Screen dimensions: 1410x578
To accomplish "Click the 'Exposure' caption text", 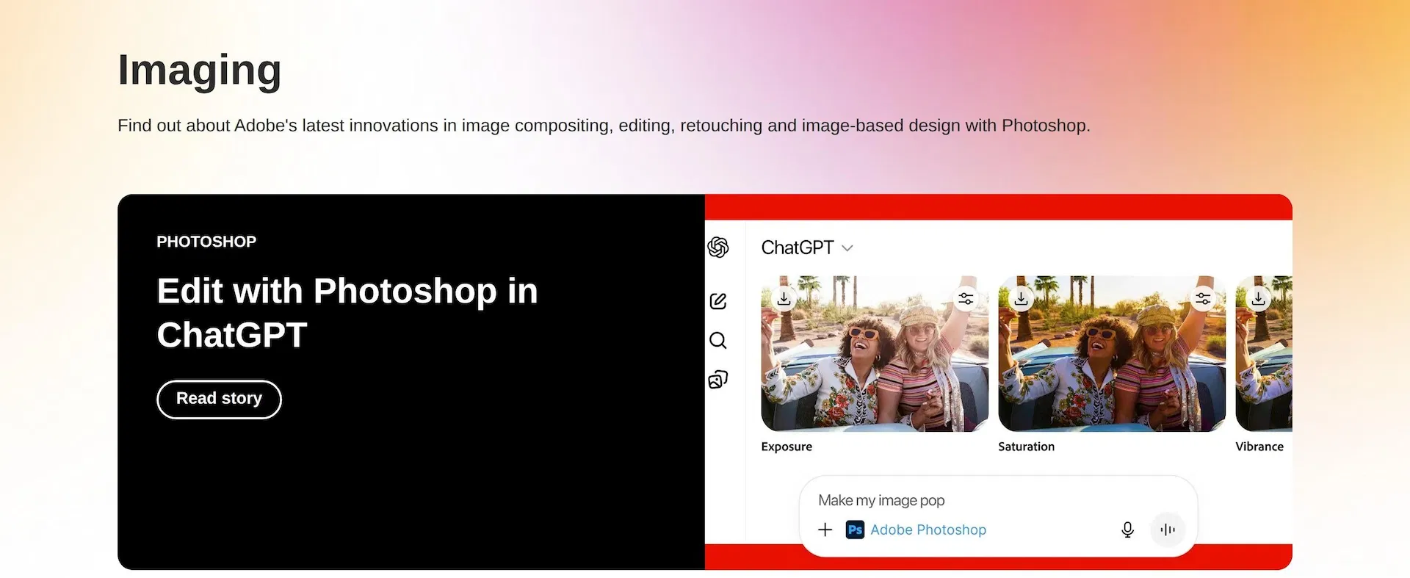I will (787, 447).
